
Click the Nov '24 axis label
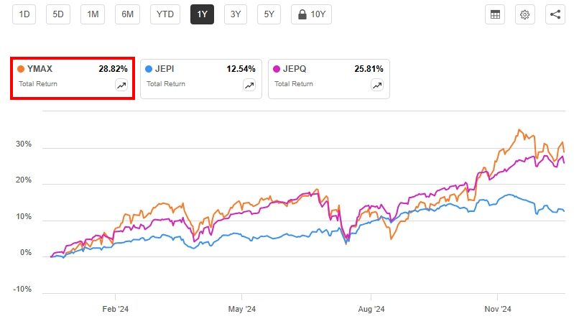click(x=498, y=309)
